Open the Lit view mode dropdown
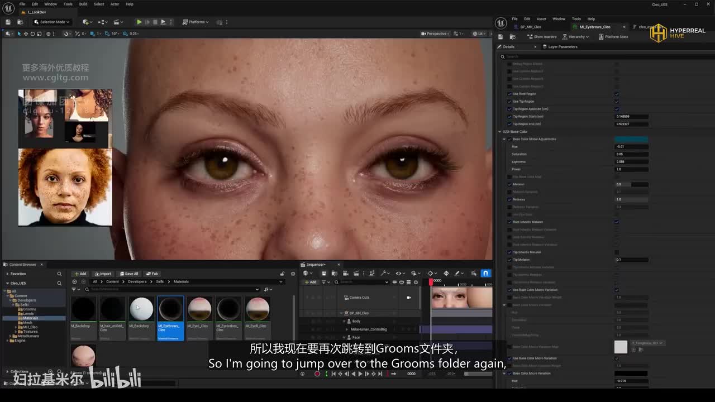Viewport: 715px width, 402px height. (x=480, y=33)
